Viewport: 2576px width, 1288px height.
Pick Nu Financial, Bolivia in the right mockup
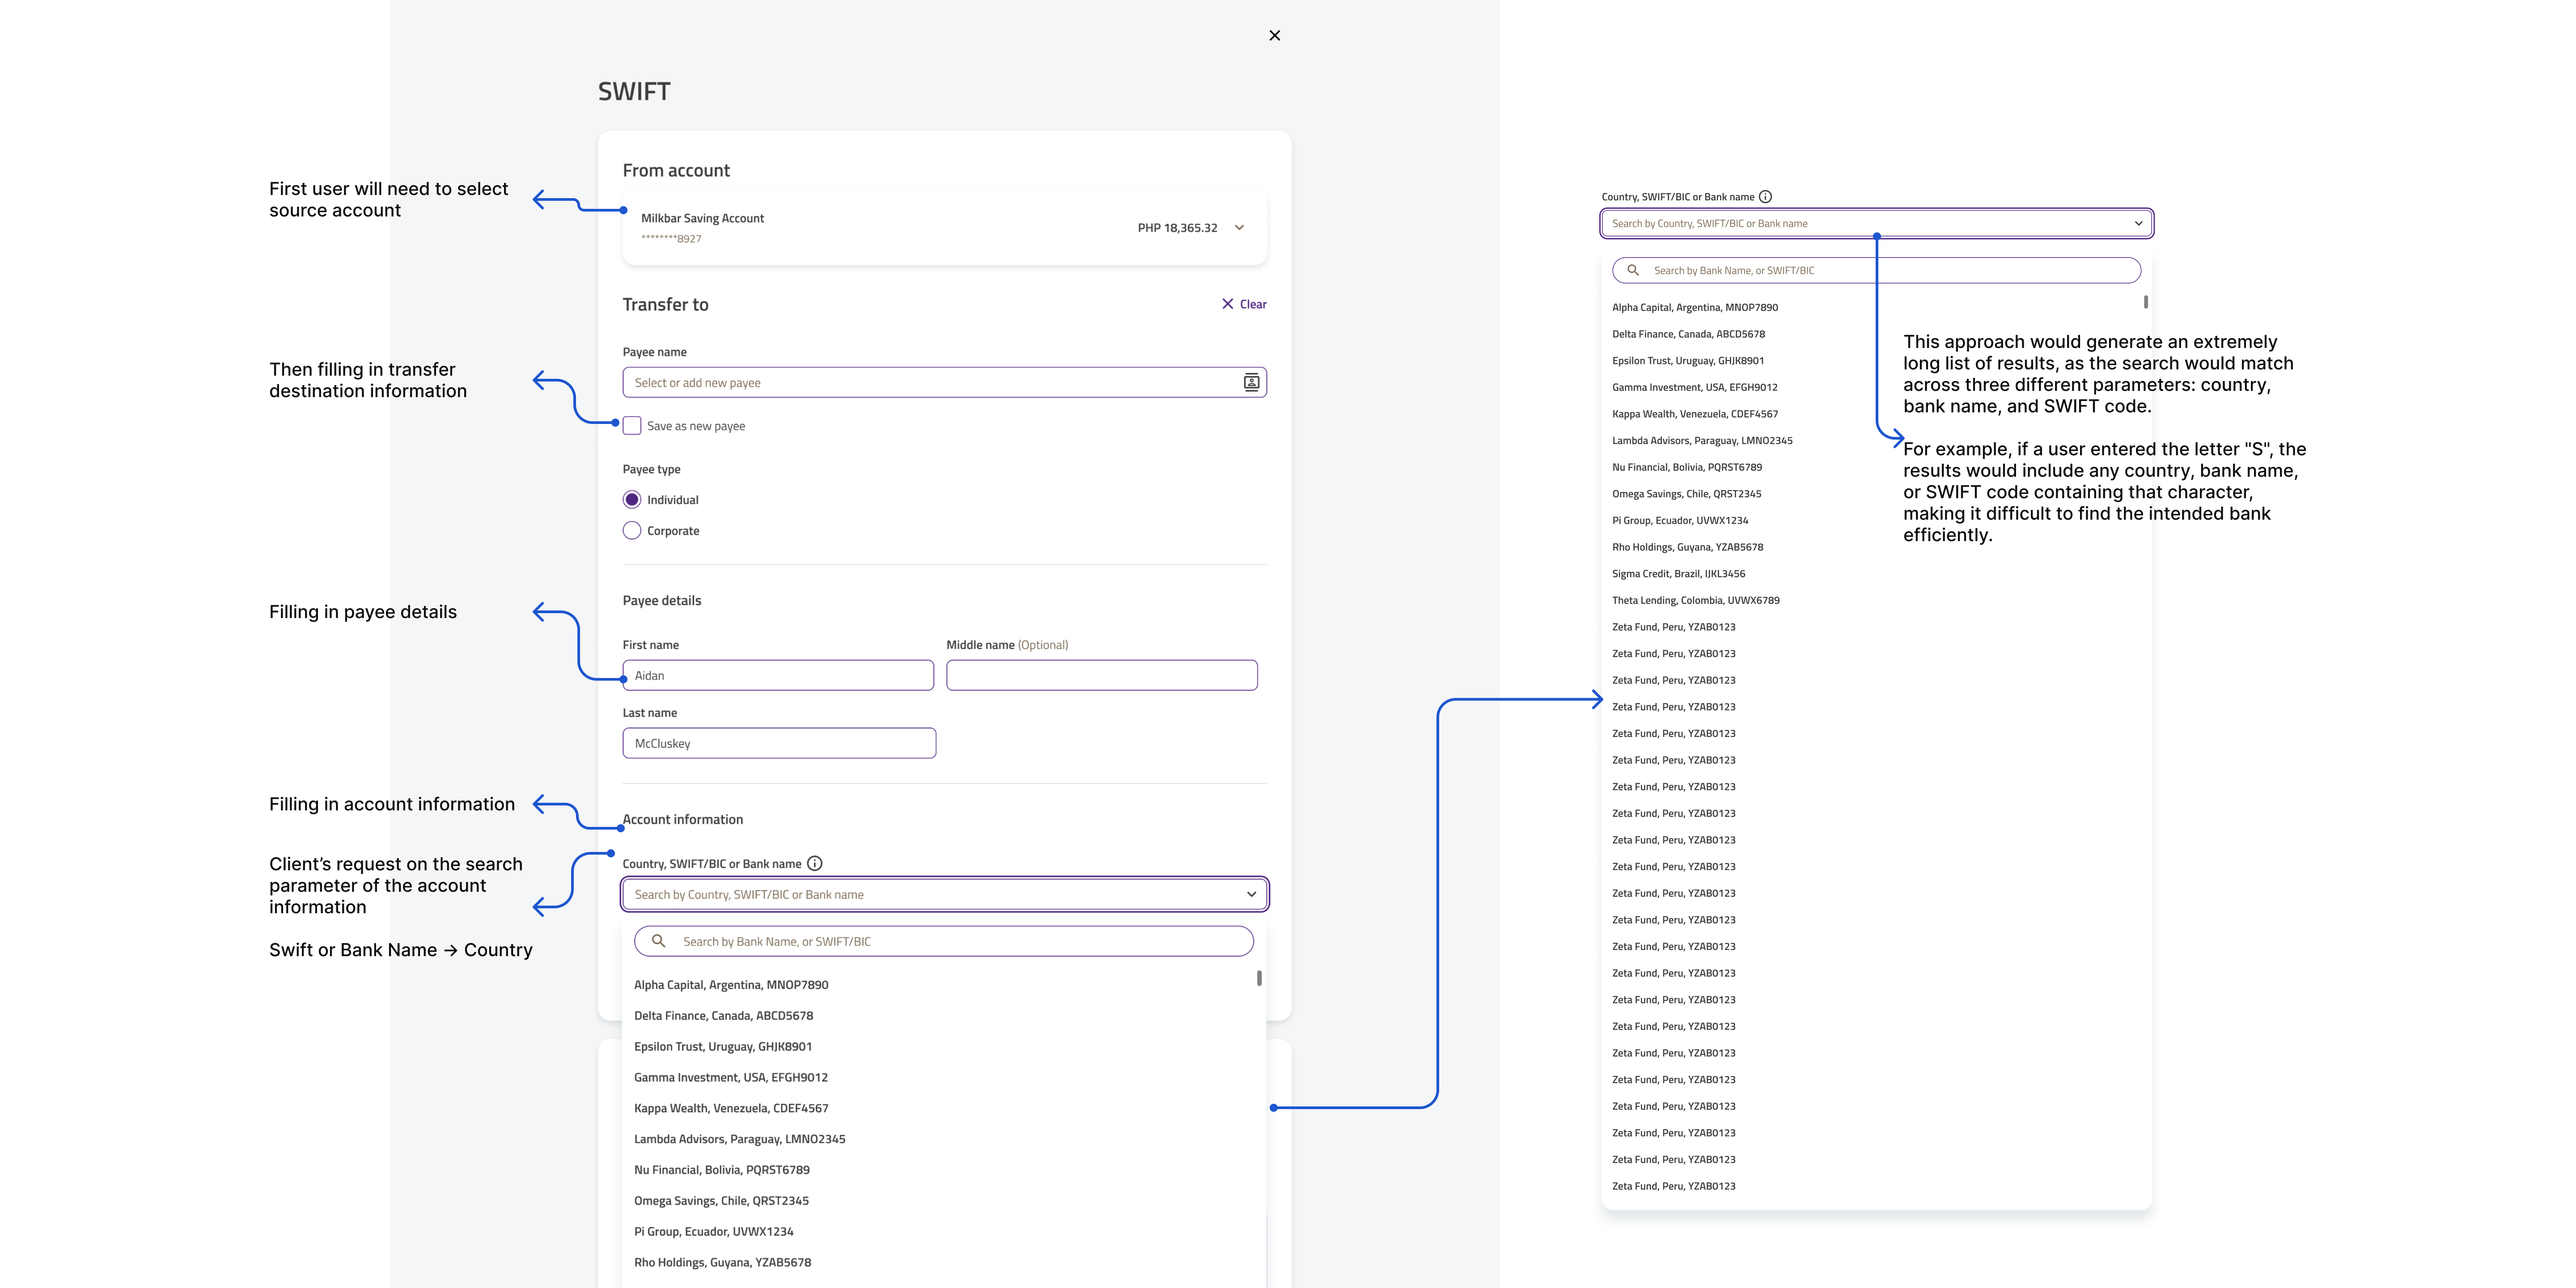[x=1687, y=467]
